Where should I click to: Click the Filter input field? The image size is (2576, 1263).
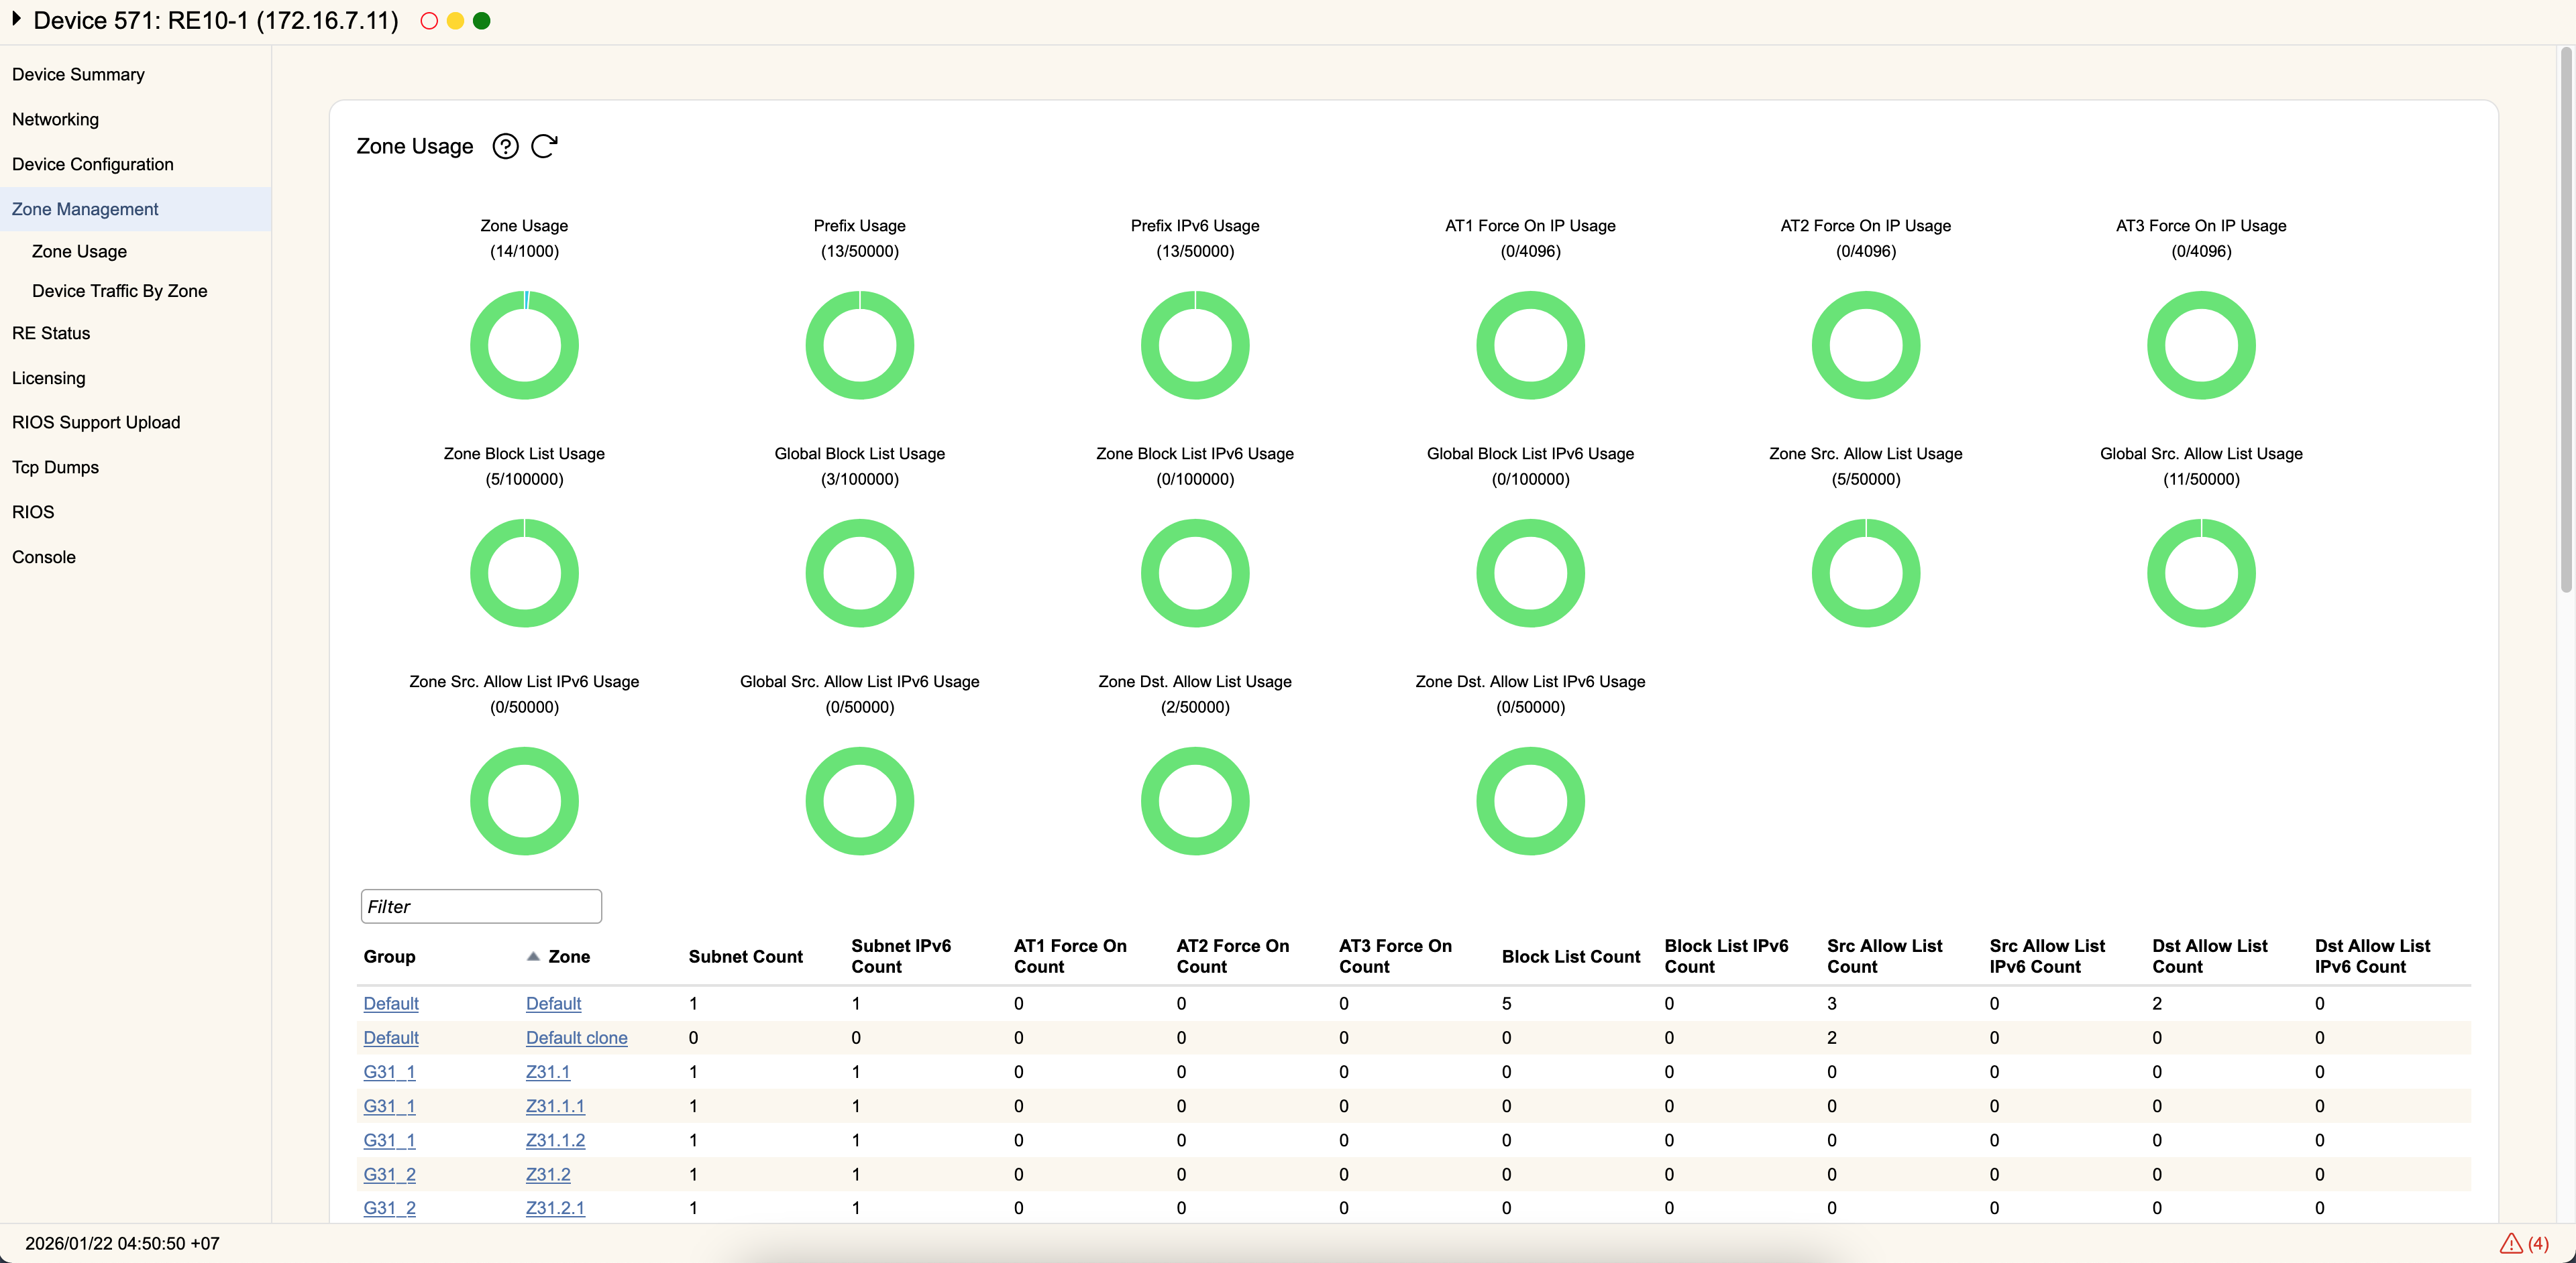481,906
